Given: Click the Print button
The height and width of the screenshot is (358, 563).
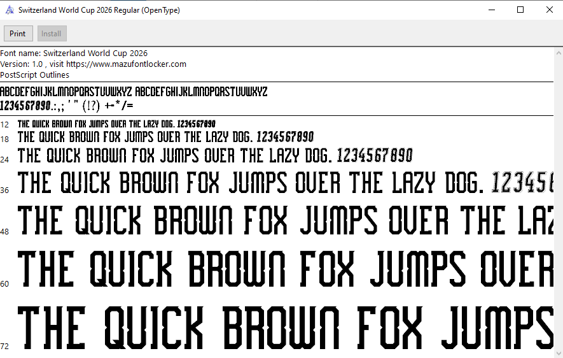Looking at the screenshot, I should (x=18, y=34).
